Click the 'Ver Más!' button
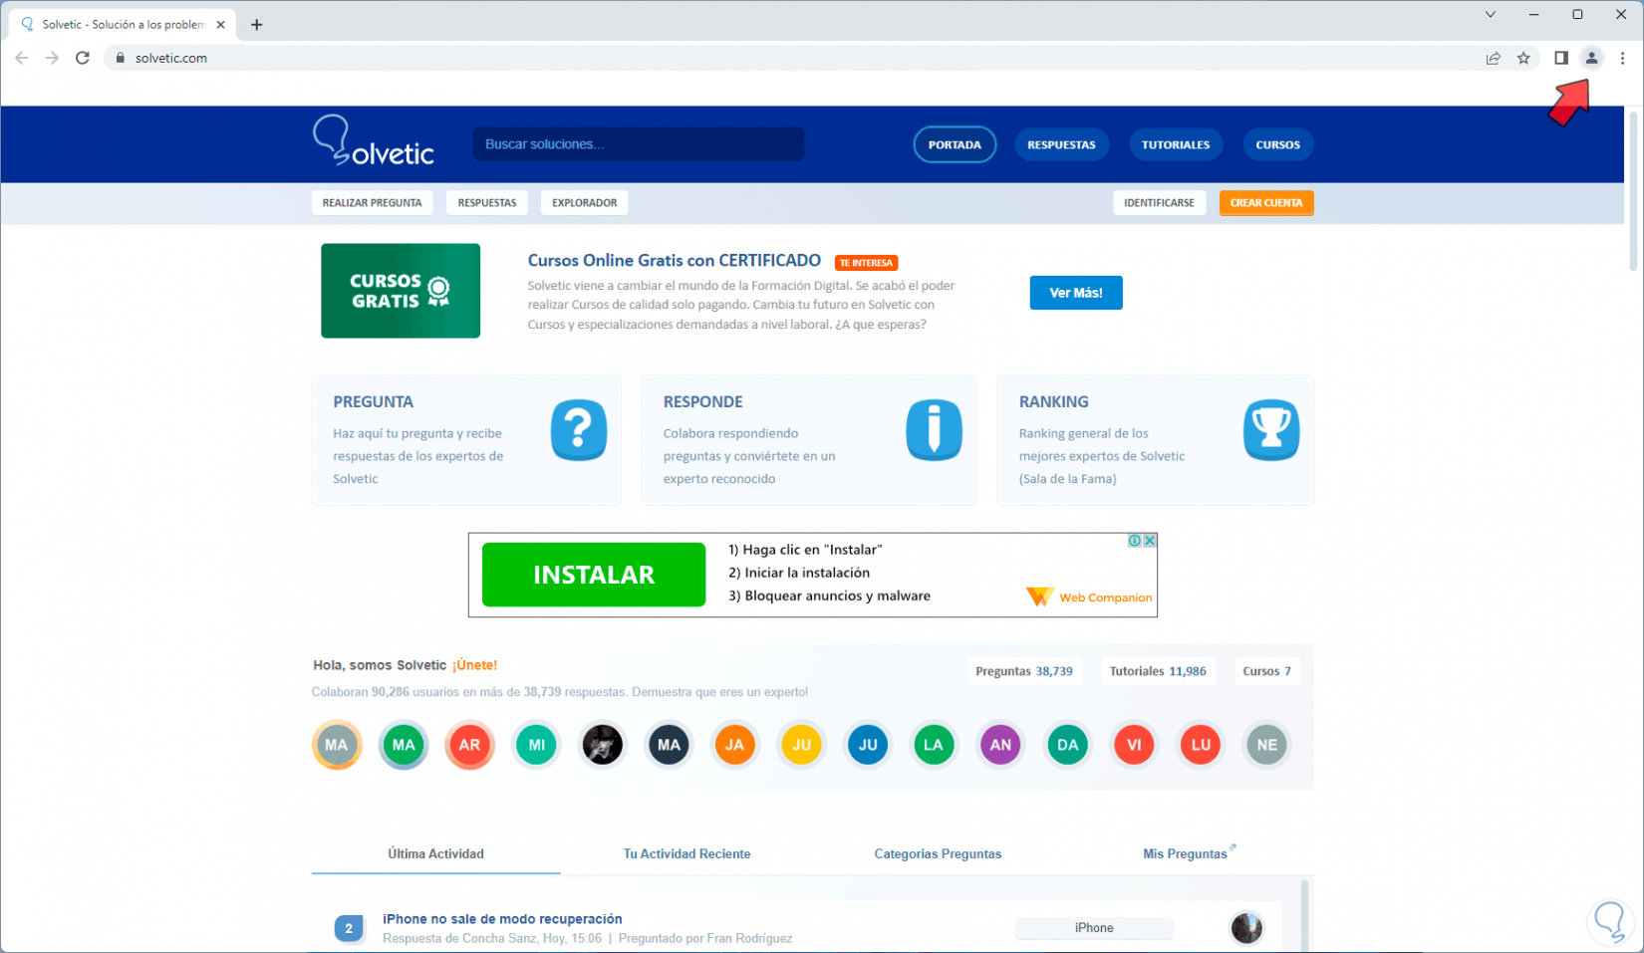 coord(1076,293)
